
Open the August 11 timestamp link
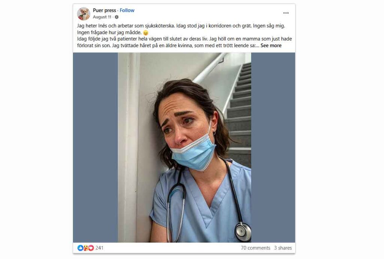pyautogui.click(x=102, y=17)
